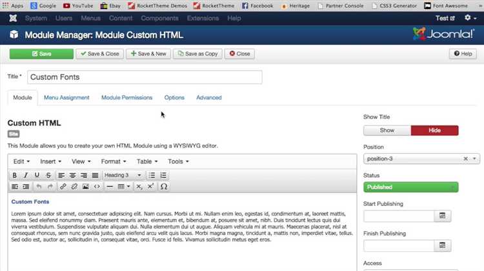Click Save & New
Screen dimensions: 484x271
[x=148, y=54]
